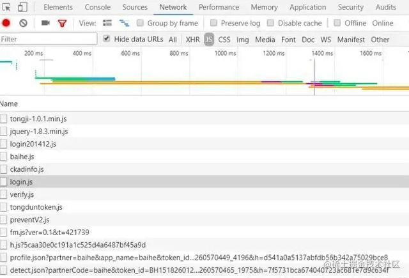Click the file icon beside login201412.js
Screen dimensions: 409x278
3,144
